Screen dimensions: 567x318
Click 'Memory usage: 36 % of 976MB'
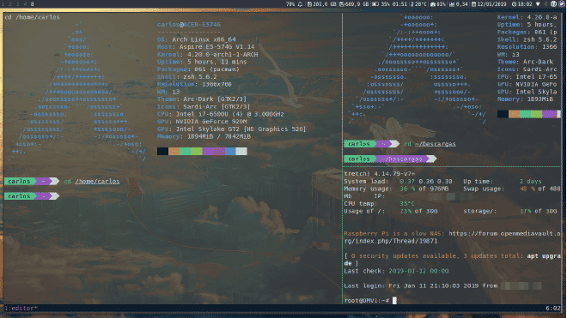point(396,189)
